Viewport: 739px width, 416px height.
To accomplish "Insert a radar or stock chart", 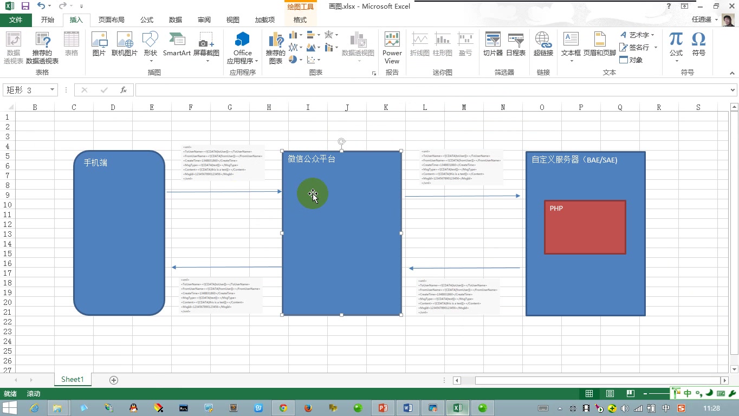I will [x=331, y=35].
